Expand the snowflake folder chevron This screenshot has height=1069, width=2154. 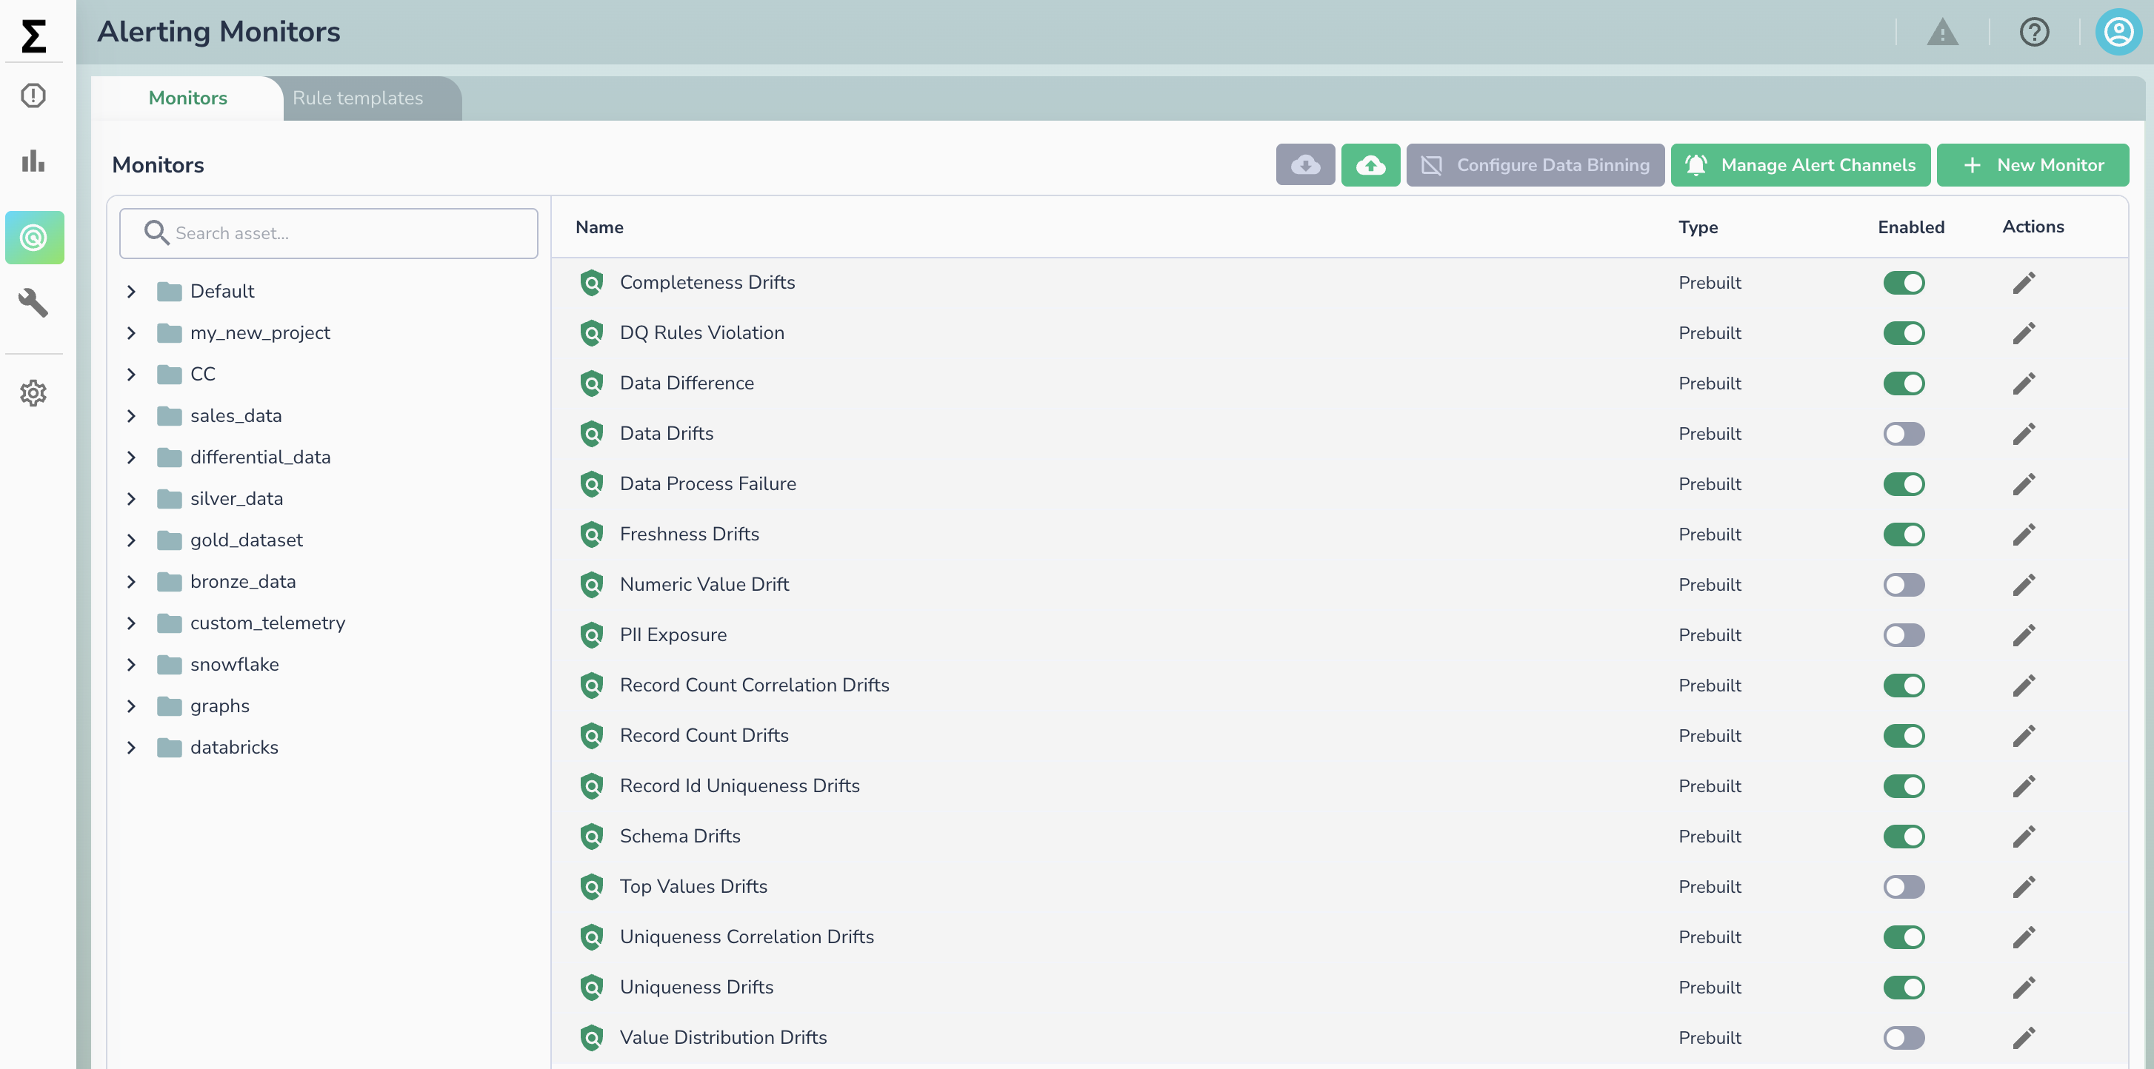click(x=131, y=665)
